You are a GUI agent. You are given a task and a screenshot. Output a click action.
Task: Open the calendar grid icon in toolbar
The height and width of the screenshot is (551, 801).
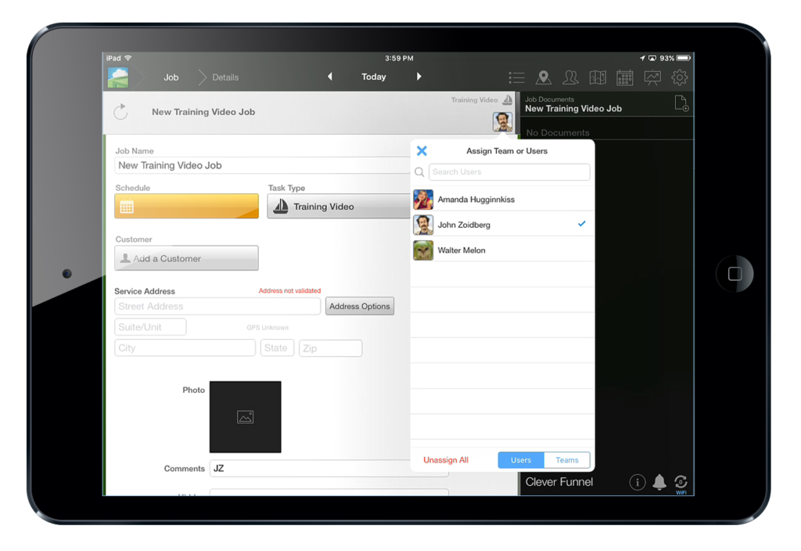624,77
